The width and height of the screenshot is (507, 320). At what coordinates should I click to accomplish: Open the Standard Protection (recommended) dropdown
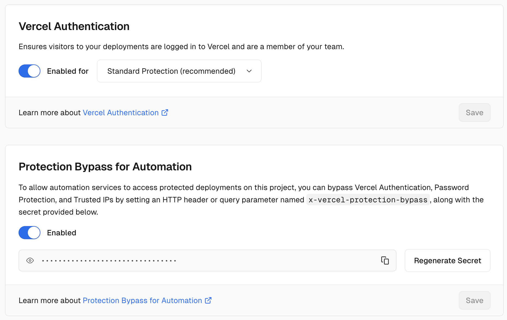tap(179, 71)
